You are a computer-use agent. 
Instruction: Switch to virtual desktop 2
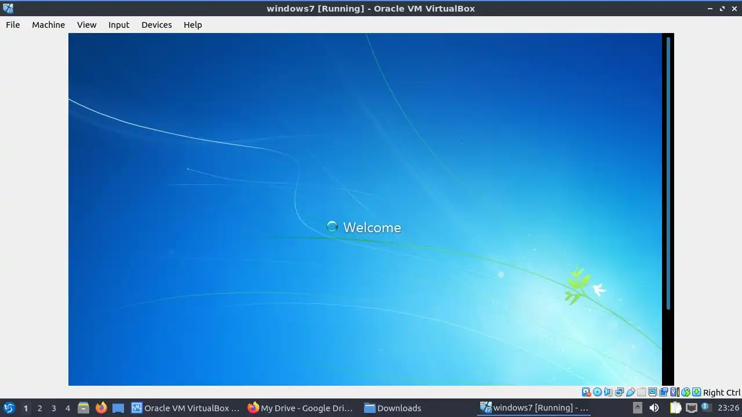coord(39,408)
